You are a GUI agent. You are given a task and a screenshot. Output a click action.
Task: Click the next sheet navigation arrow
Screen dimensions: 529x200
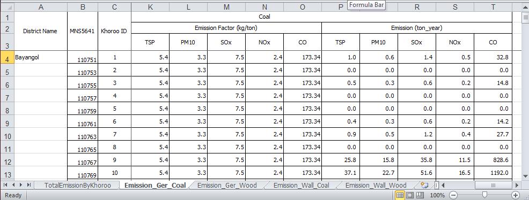21,185
